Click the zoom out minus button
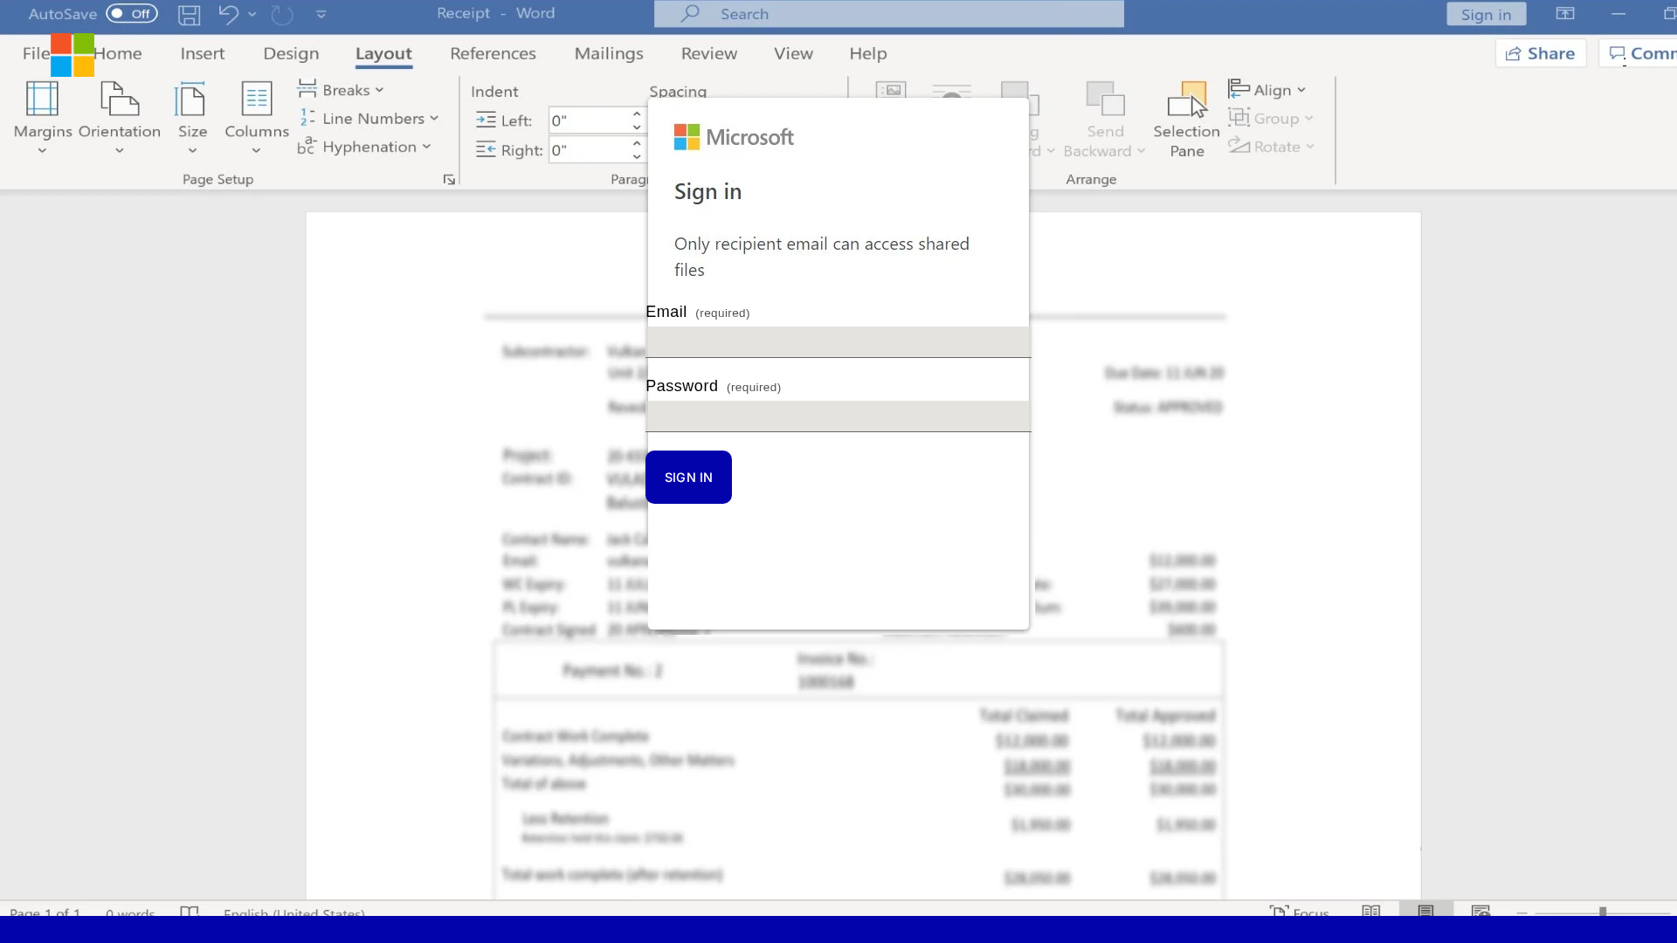Viewport: 1677px width, 943px height. 1522,912
